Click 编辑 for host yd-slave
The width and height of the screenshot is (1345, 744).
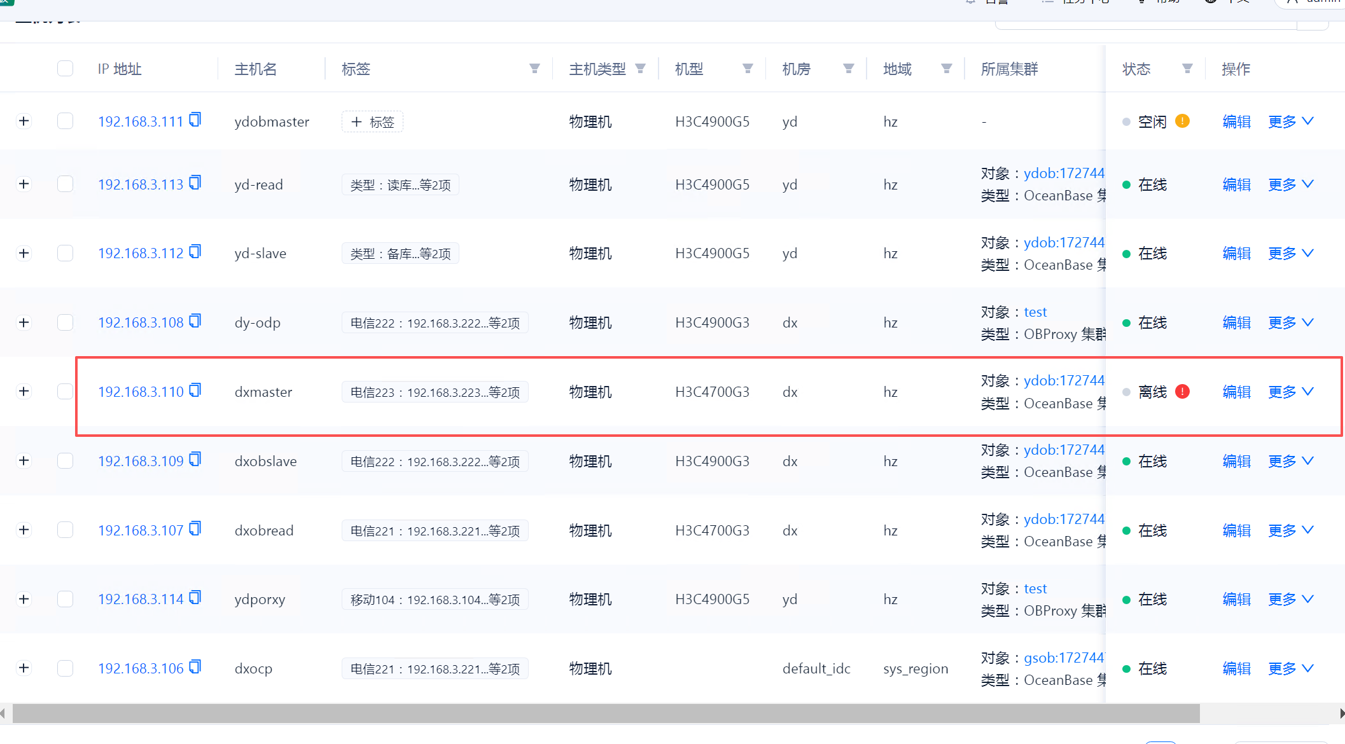click(x=1236, y=254)
